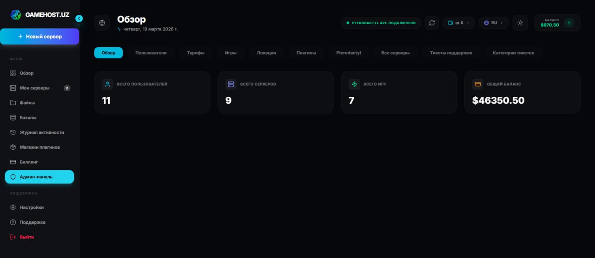This screenshot has width=595, height=258.
Task: Click the refresh sync icon in header
Action: (432, 23)
